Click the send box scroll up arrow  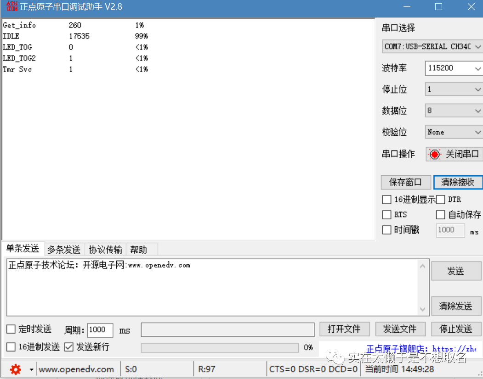click(423, 267)
